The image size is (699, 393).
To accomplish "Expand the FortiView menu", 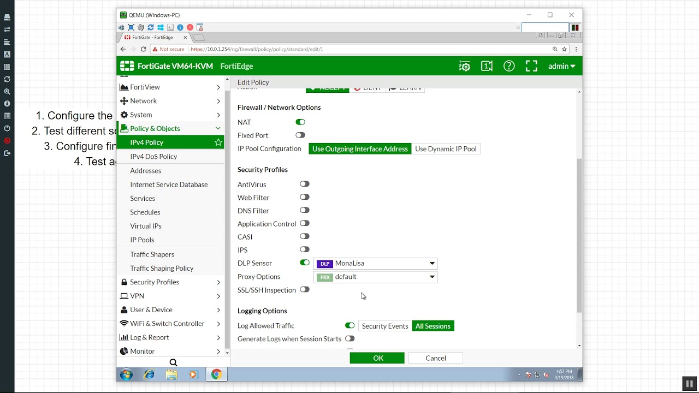I will (x=171, y=87).
